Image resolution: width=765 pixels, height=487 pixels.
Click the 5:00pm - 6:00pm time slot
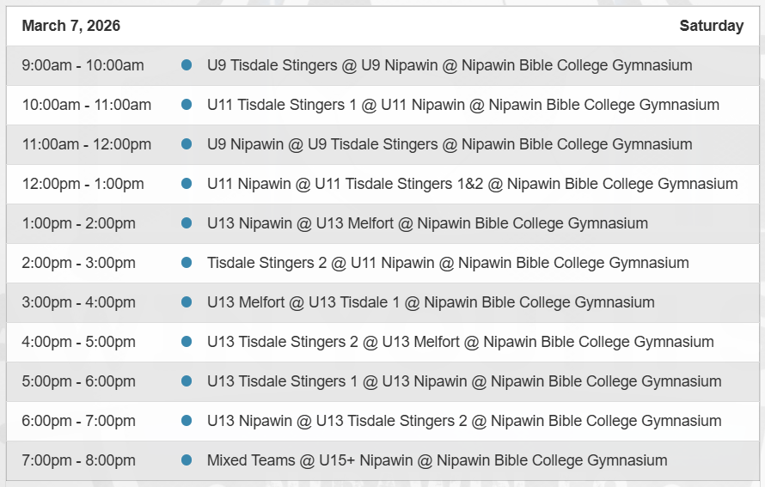pyautogui.click(x=79, y=381)
